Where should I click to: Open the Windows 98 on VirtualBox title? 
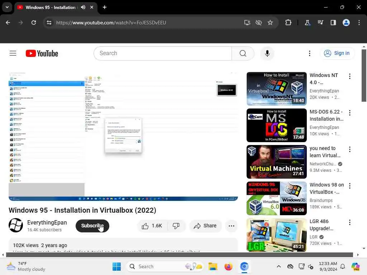[x=327, y=188]
